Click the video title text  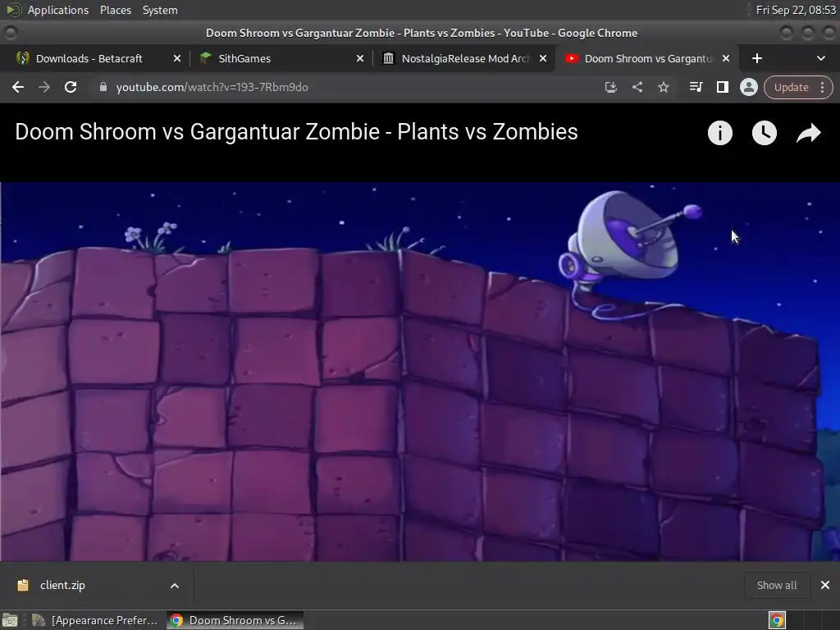(x=296, y=132)
